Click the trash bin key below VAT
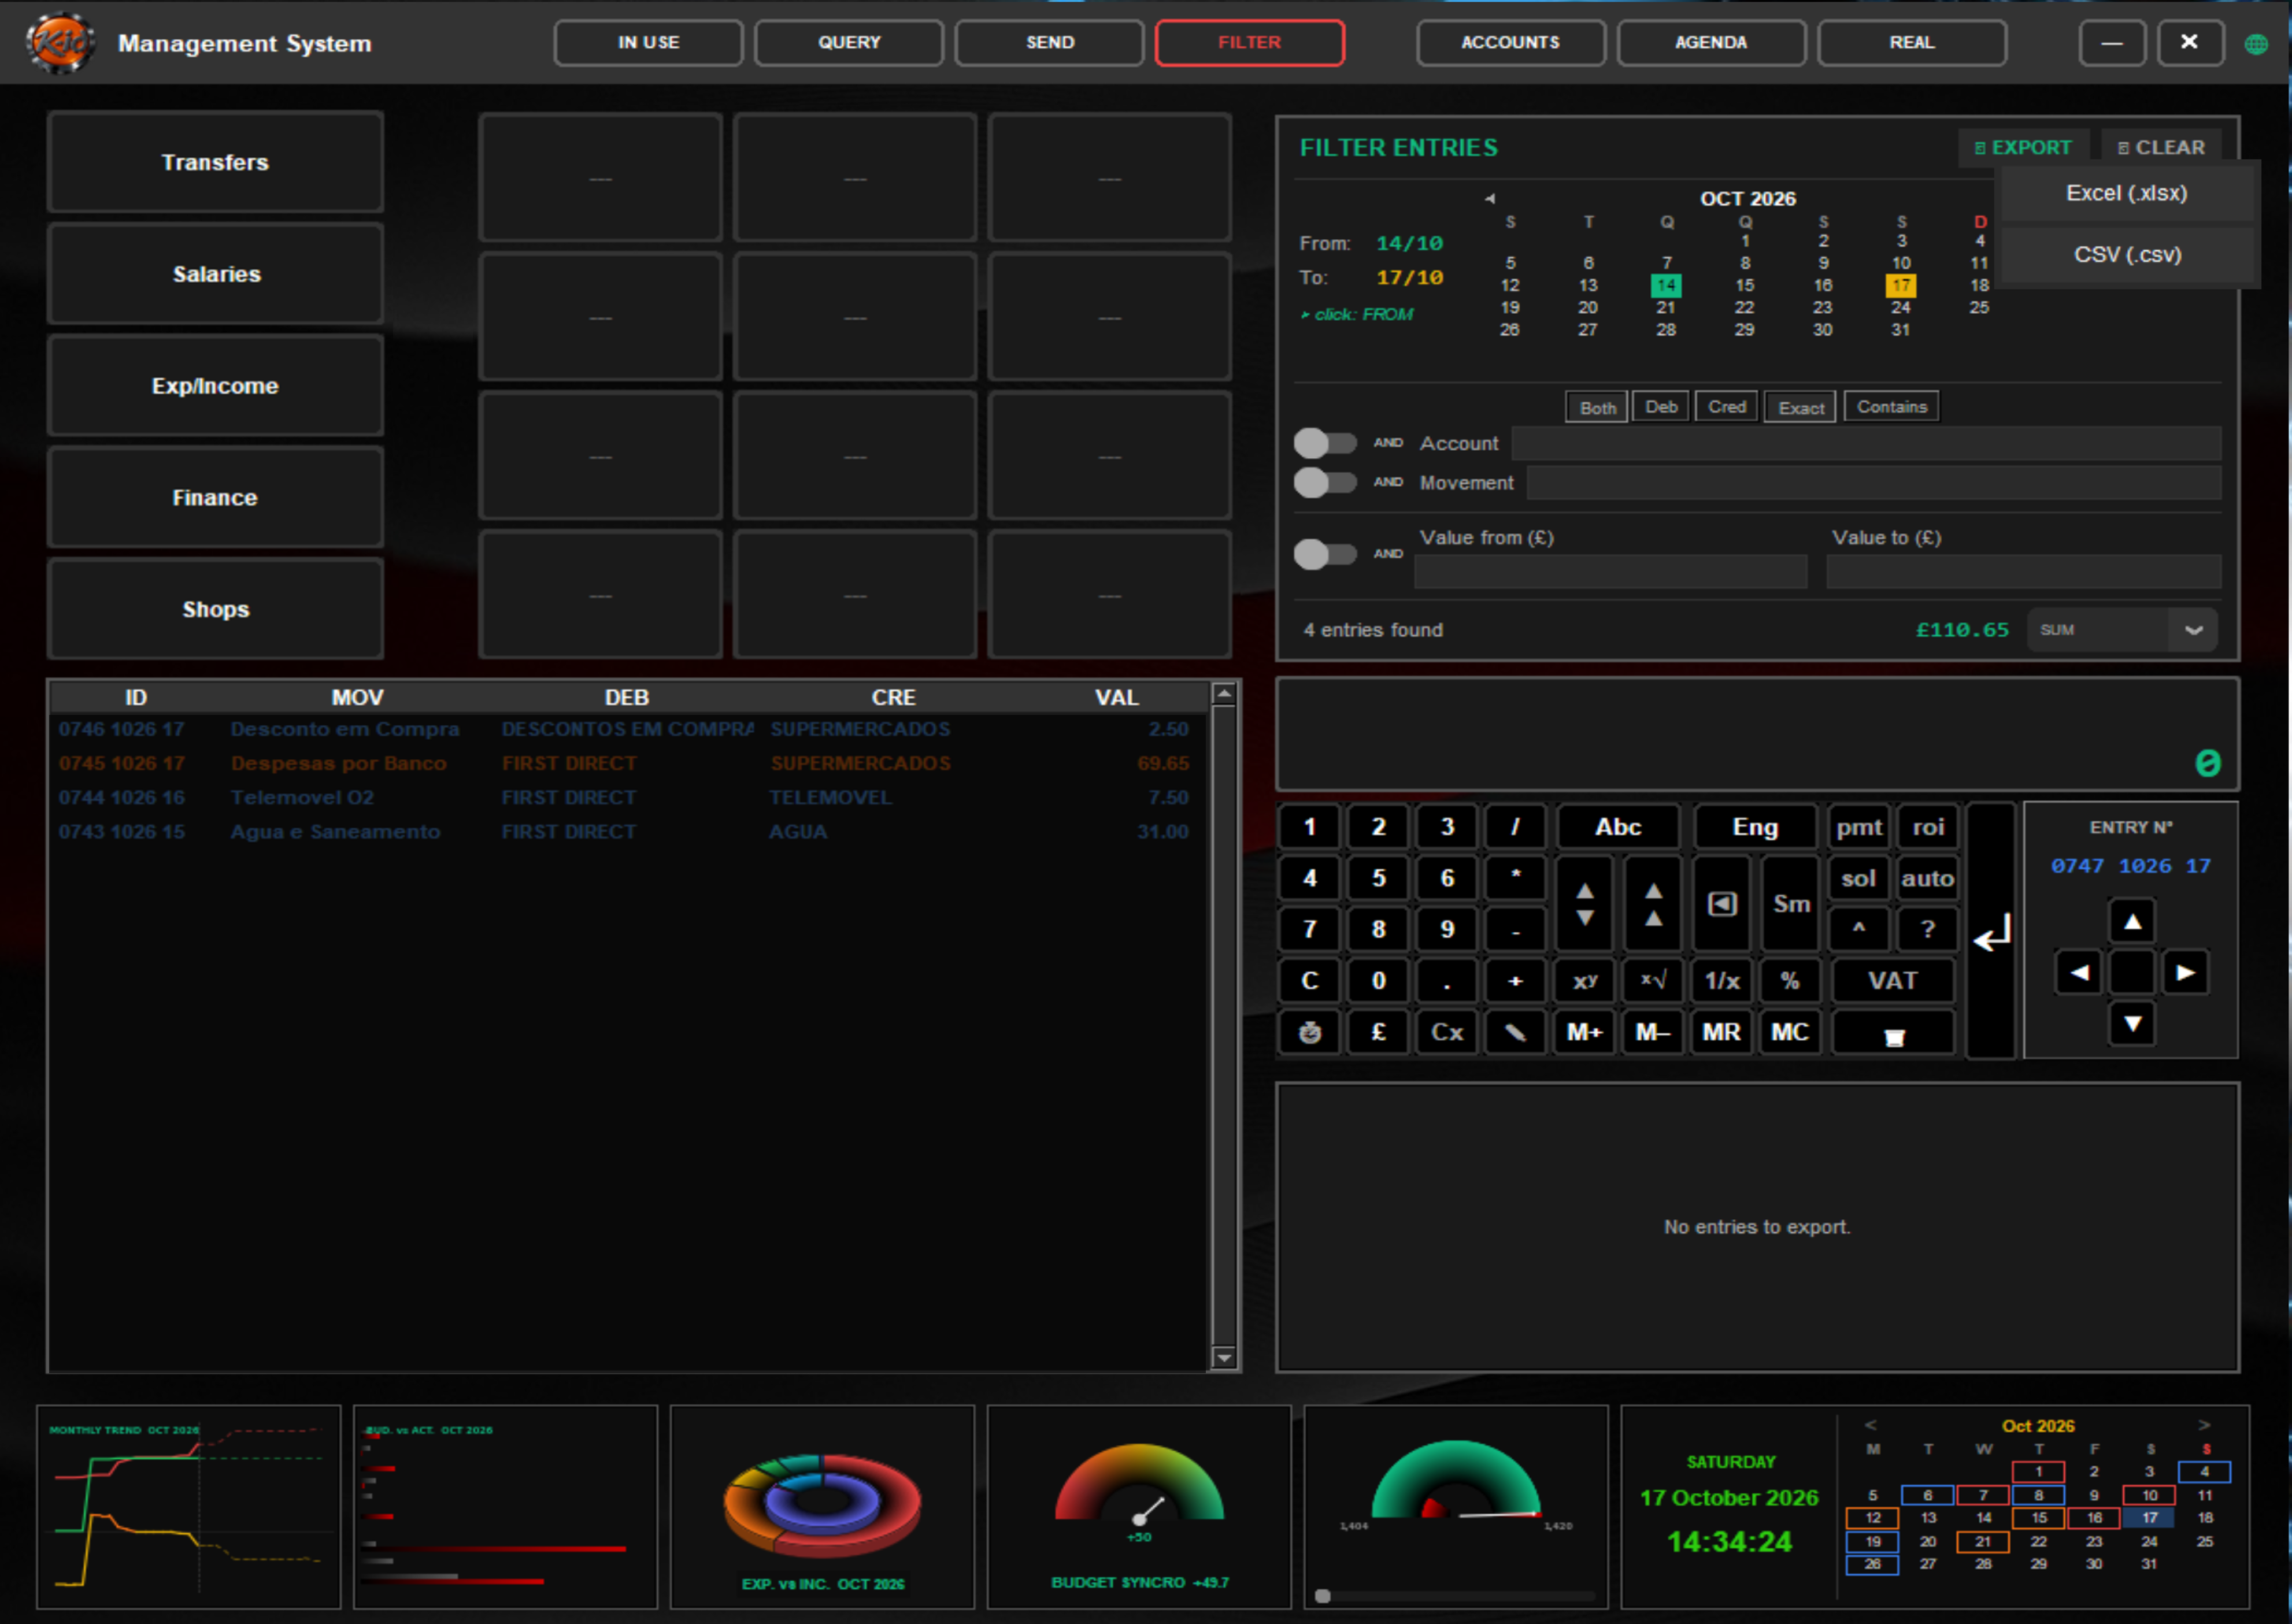 (1893, 1034)
